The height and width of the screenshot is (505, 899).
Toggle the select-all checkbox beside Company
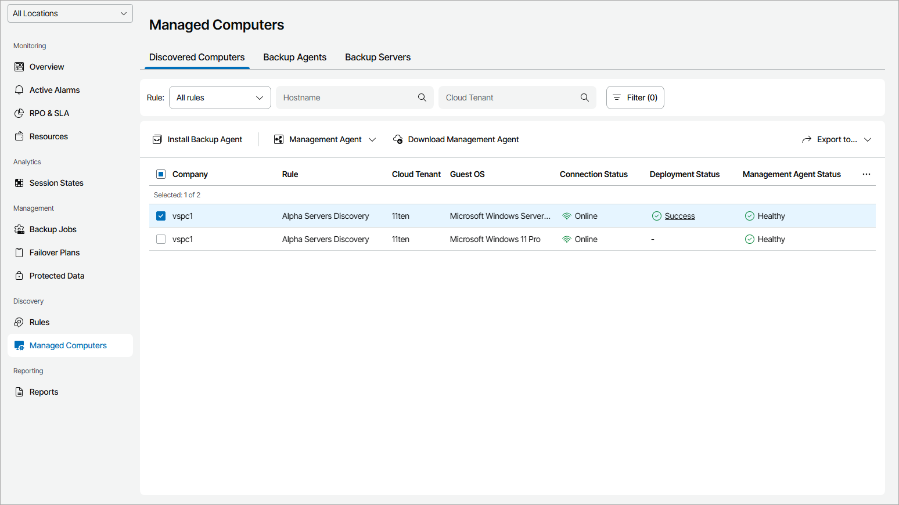pyautogui.click(x=161, y=174)
